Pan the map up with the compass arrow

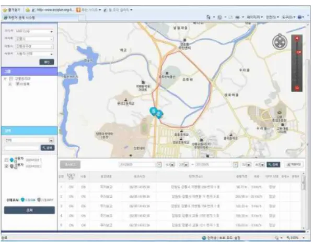[x=280, y=38]
